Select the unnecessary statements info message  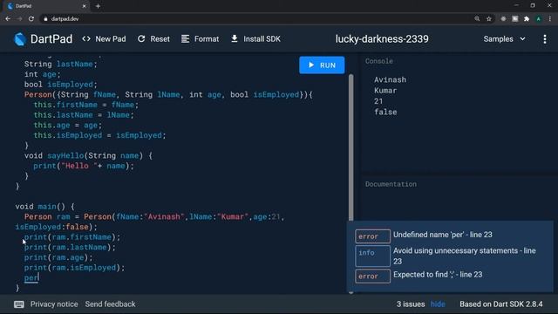[465, 256]
